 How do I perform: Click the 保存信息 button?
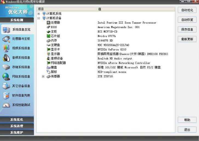pos(187,29)
